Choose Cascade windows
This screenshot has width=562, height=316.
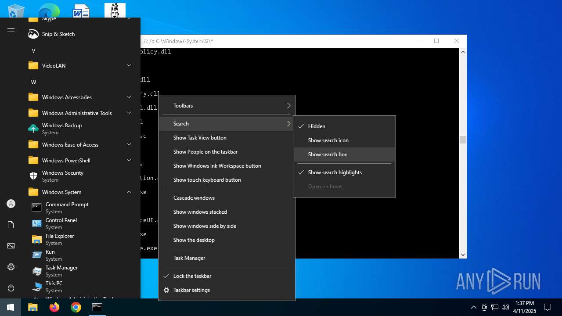coord(227,198)
